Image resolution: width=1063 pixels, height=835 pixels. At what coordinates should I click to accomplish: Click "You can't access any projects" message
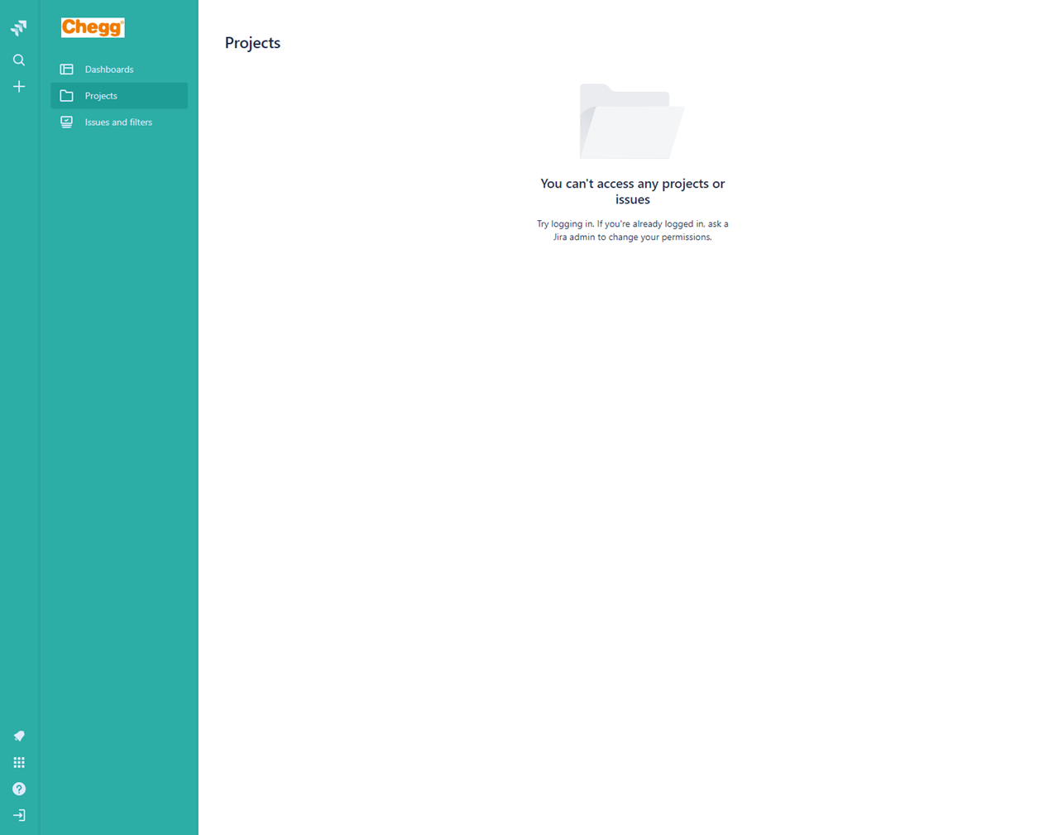pyautogui.click(x=633, y=191)
